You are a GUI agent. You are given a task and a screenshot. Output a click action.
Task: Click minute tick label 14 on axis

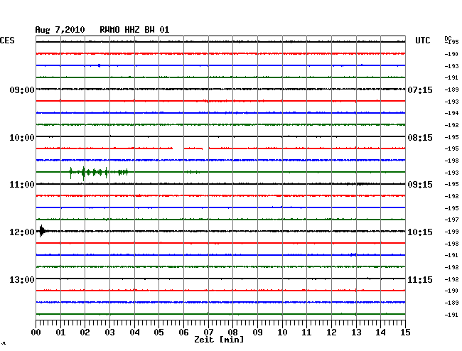(x=380, y=333)
